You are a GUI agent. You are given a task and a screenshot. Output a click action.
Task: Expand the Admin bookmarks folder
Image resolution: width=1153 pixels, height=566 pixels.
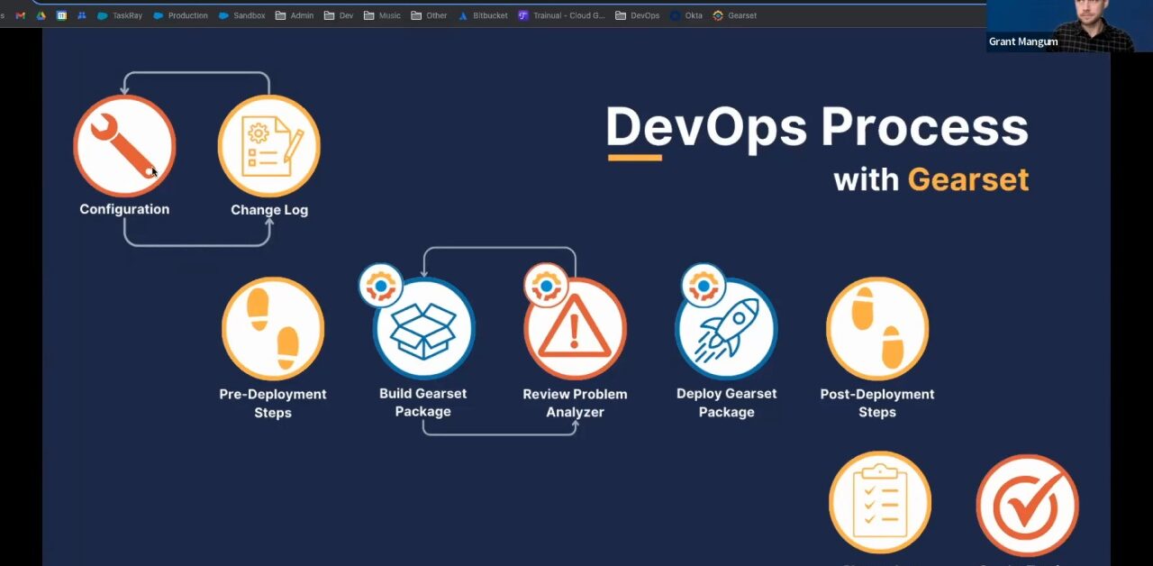pyautogui.click(x=295, y=15)
